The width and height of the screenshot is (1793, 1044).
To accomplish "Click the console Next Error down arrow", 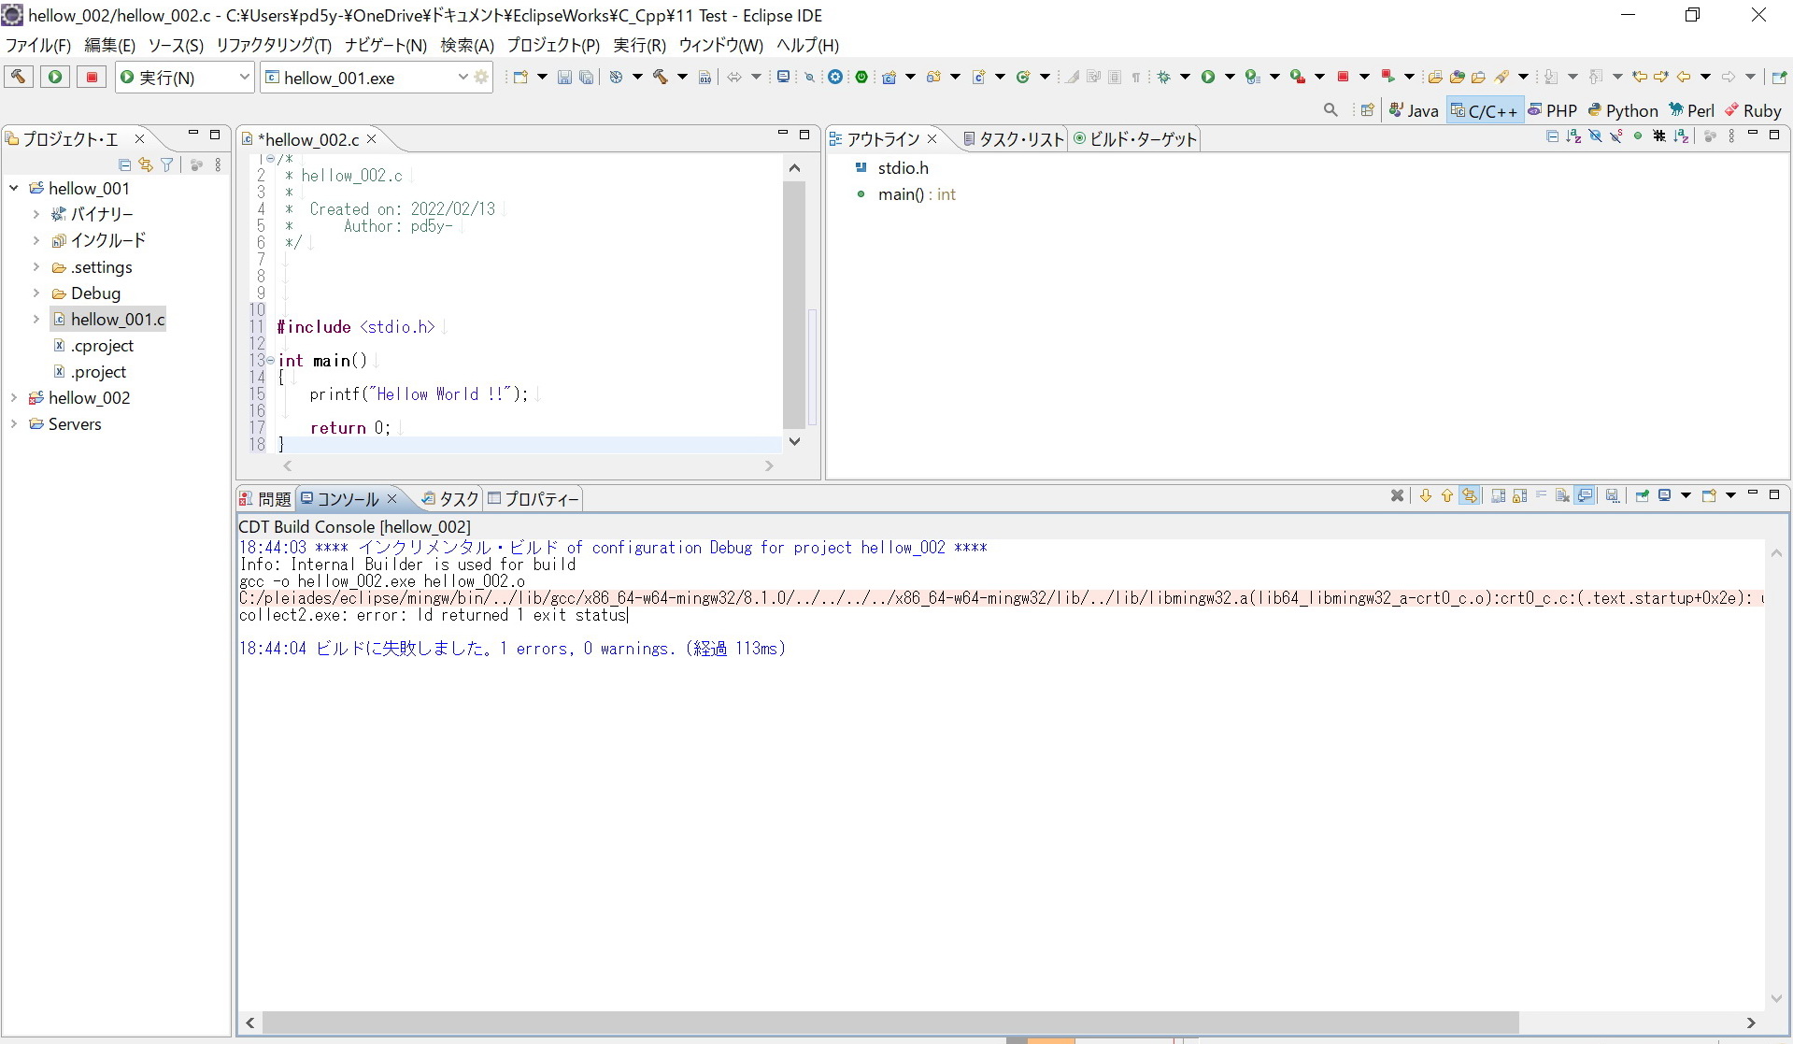I will click(1426, 495).
